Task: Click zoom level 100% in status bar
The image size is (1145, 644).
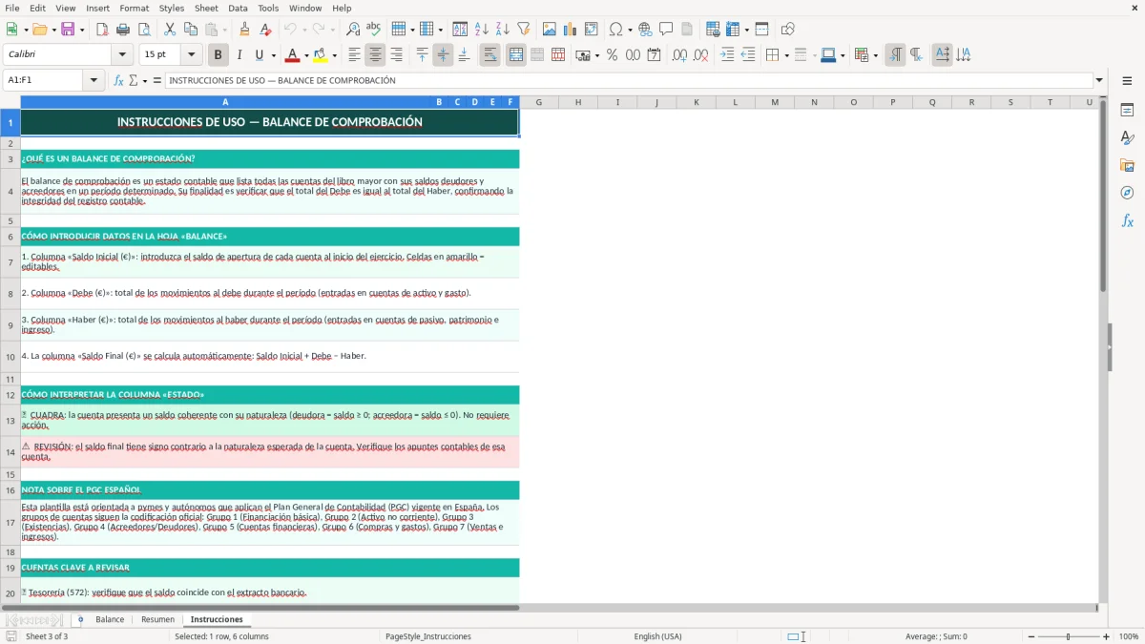Action: point(1129,636)
